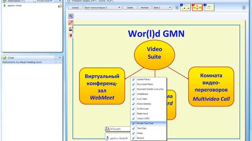Select Private Text Chat menu entry
The height and width of the screenshot is (141, 252).
click(148, 123)
